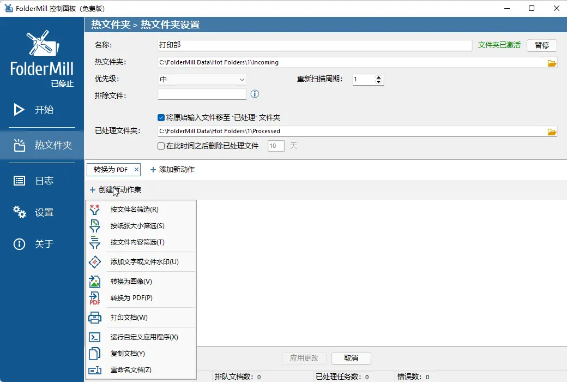Image resolution: width=567 pixels, height=382 pixels.
Task: Open the 关于 about section
Action: click(42, 244)
